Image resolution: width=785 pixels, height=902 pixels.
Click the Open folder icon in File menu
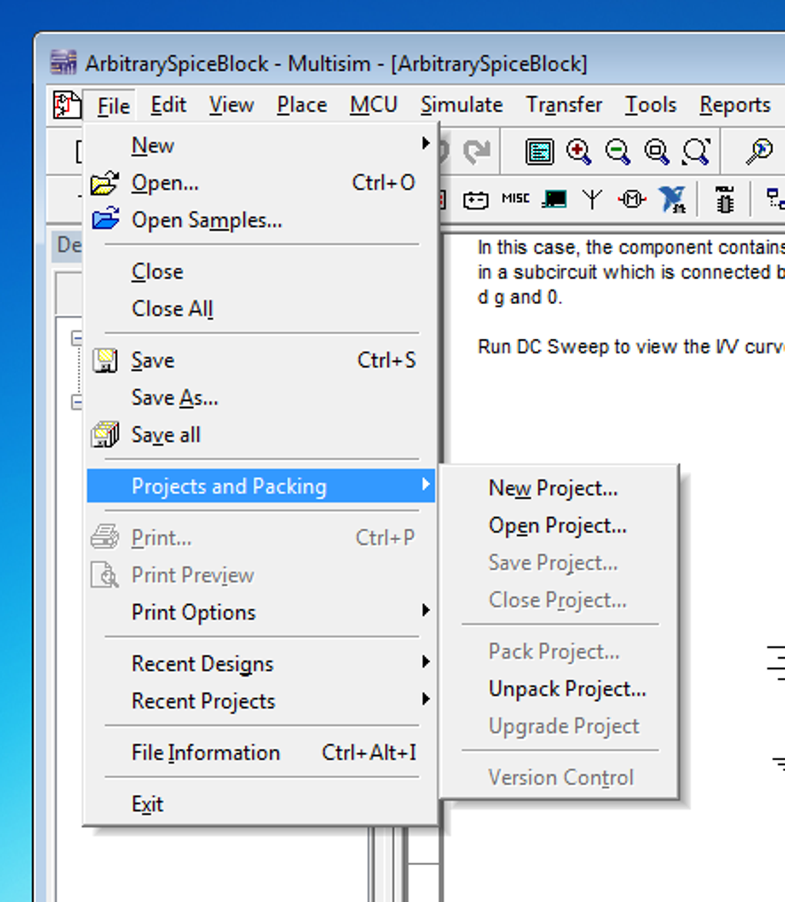coord(105,183)
